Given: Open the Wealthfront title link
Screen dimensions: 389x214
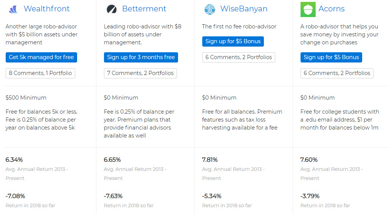Looking at the screenshot, I should (46, 9).
